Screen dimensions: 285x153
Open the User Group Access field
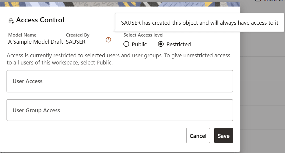pos(120,110)
